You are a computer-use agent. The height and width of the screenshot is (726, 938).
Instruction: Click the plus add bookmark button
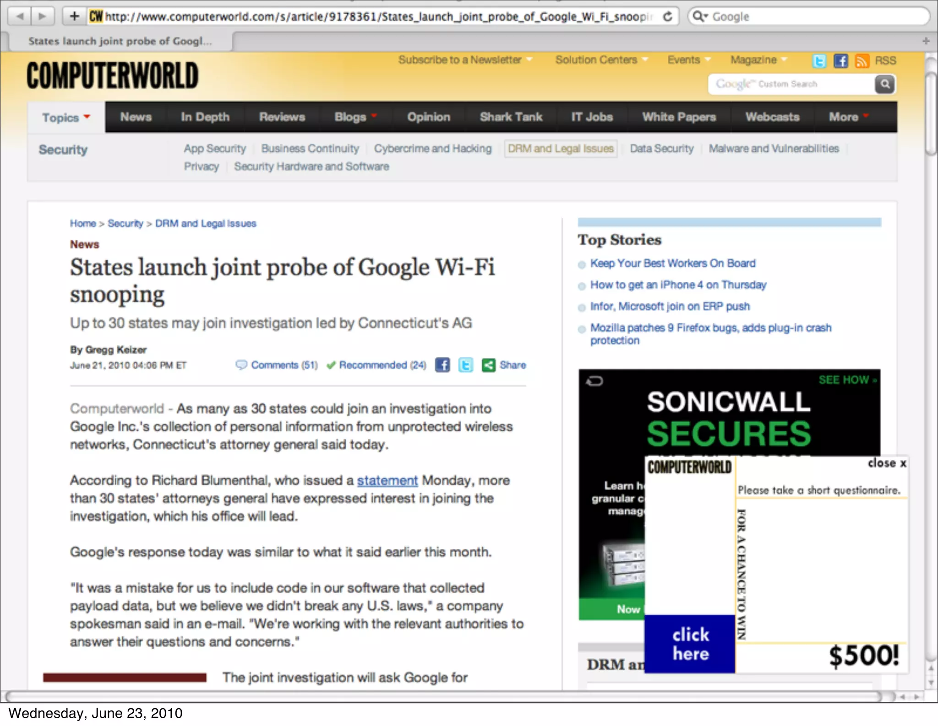coord(74,16)
